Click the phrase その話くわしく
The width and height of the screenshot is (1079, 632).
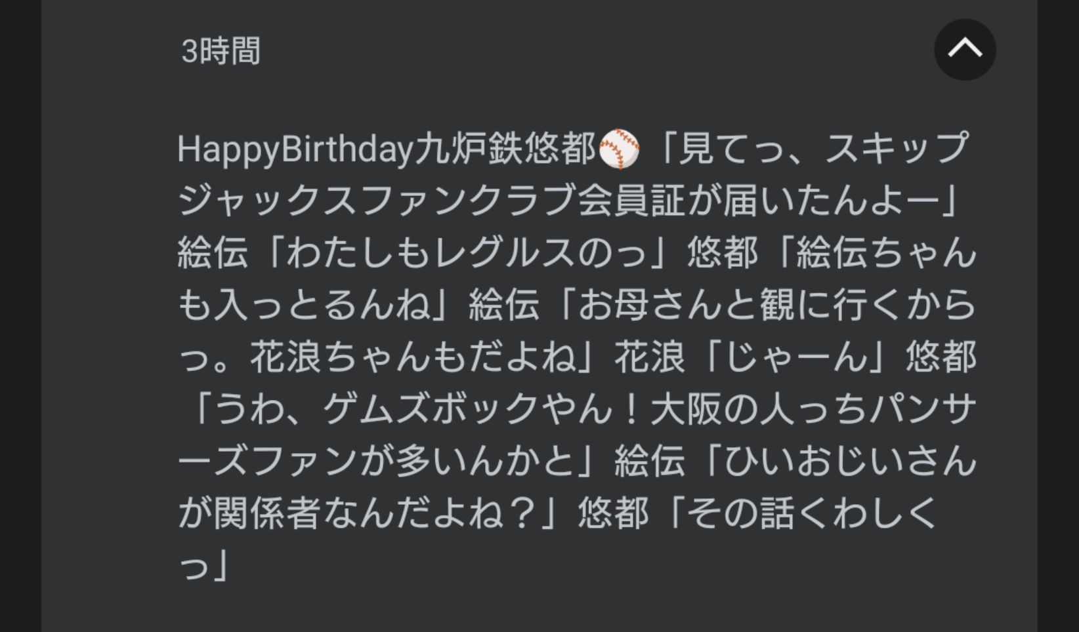[814, 513]
